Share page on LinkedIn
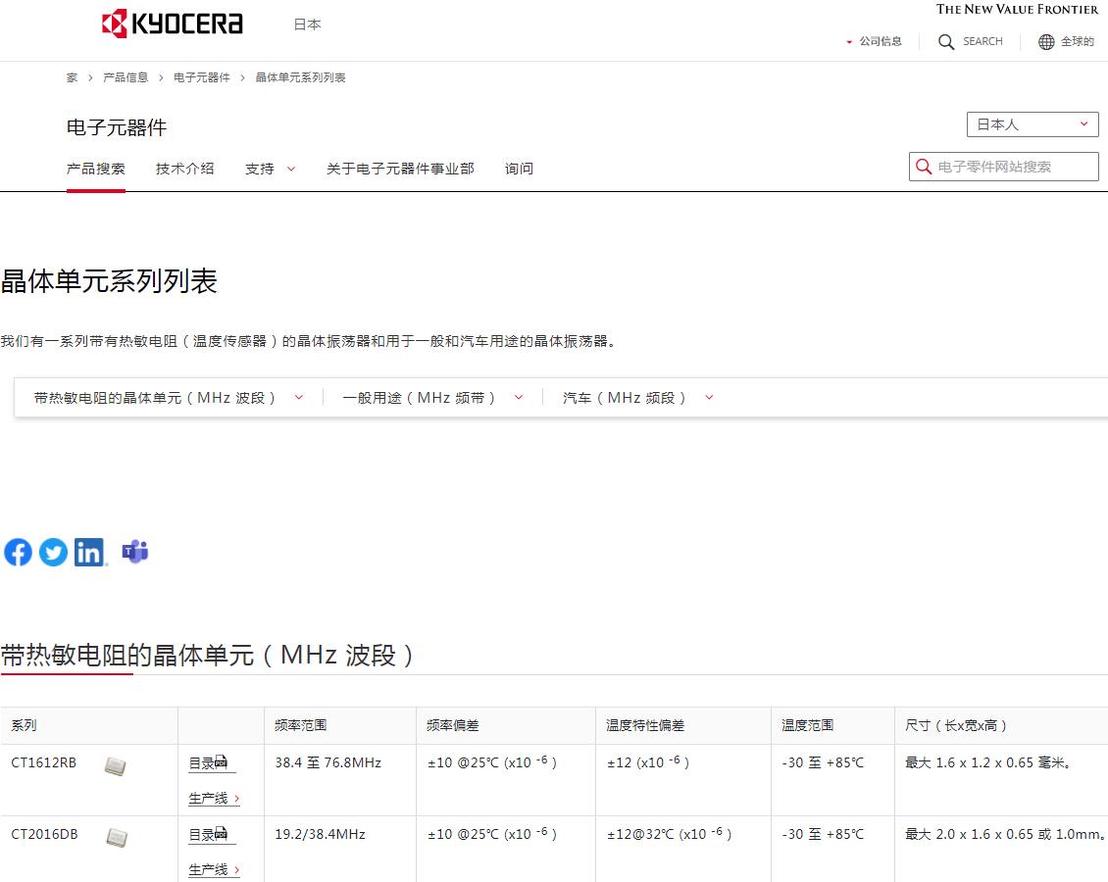 click(x=89, y=553)
